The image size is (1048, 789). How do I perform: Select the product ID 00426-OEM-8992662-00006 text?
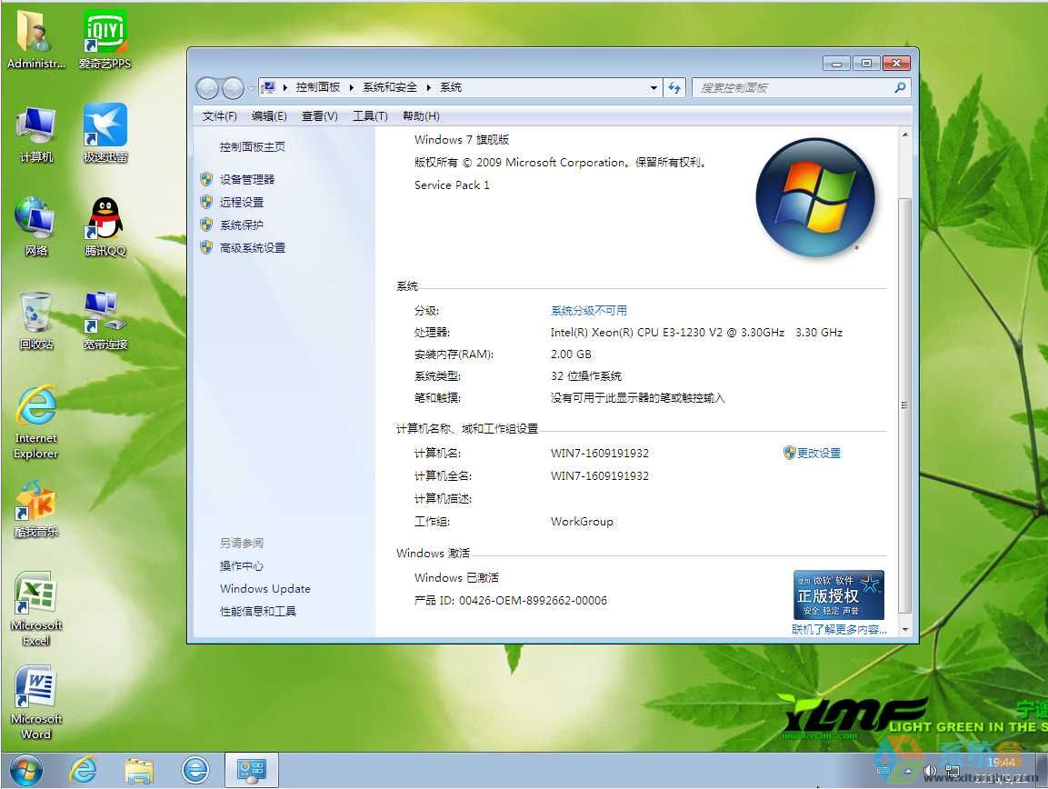(533, 601)
